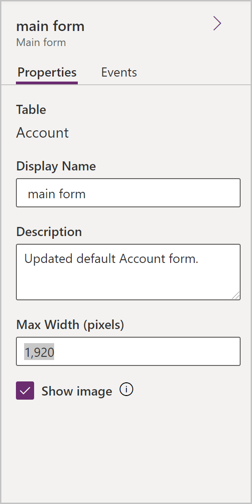Uncheck the Show image checkbox
The width and height of the screenshot is (252, 504).
click(25, 391)
